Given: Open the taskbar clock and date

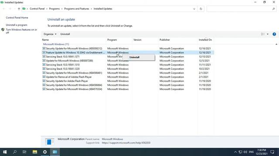Looking at the screenshot, I should [x=262, y=152].
